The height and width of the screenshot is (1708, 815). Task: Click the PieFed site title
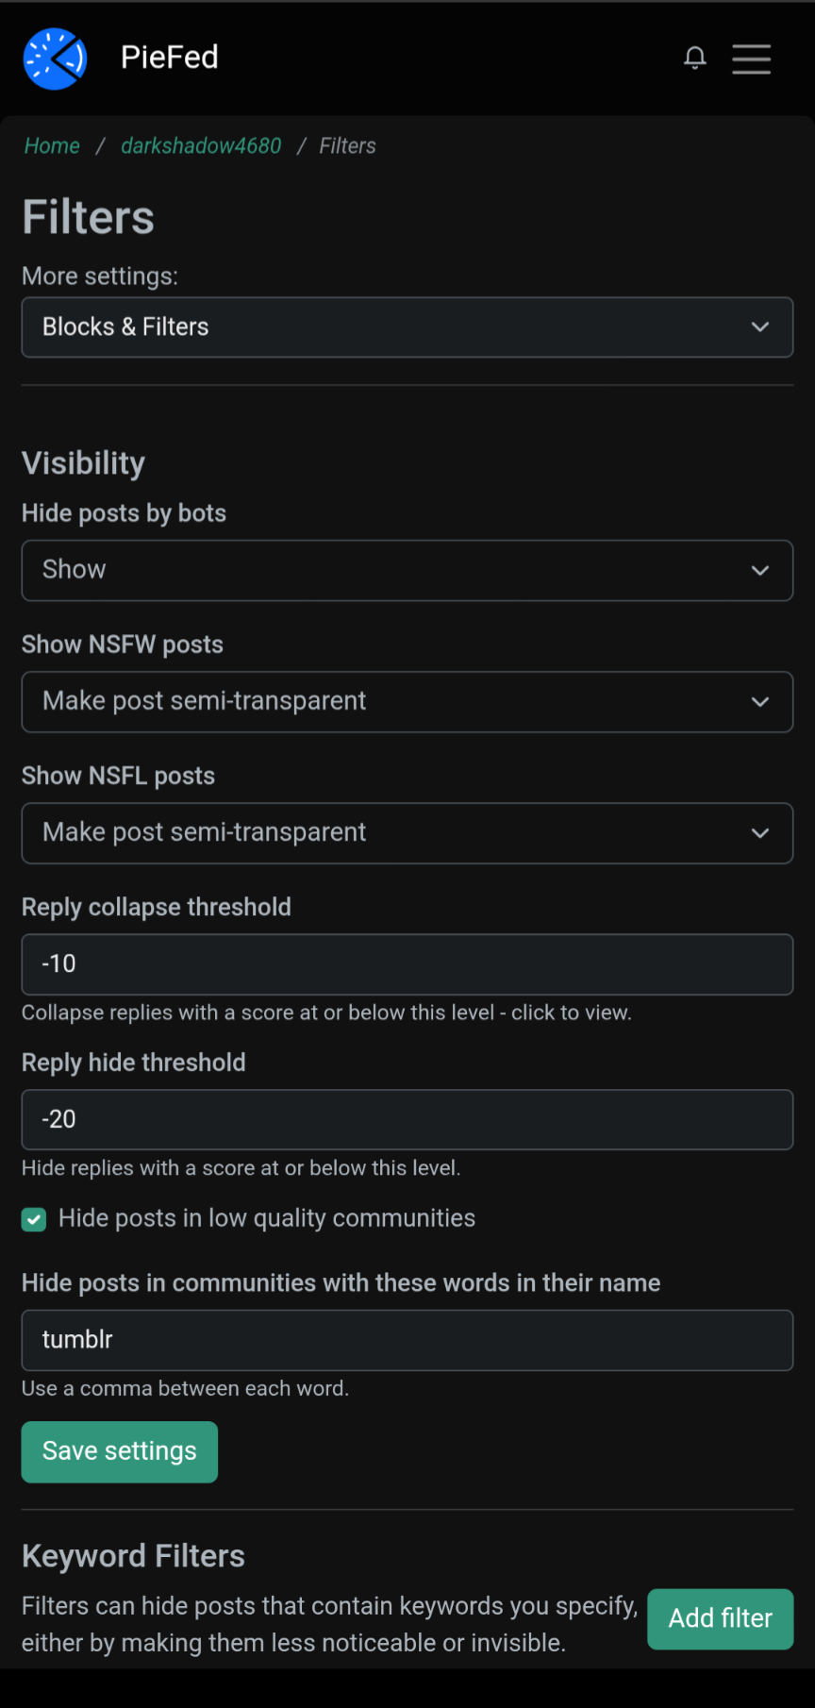point(170,58)
